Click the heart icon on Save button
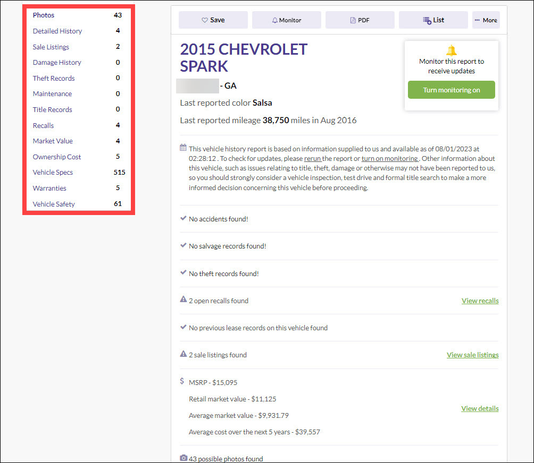This screenshot has height=463, width=534. [205, 20]
